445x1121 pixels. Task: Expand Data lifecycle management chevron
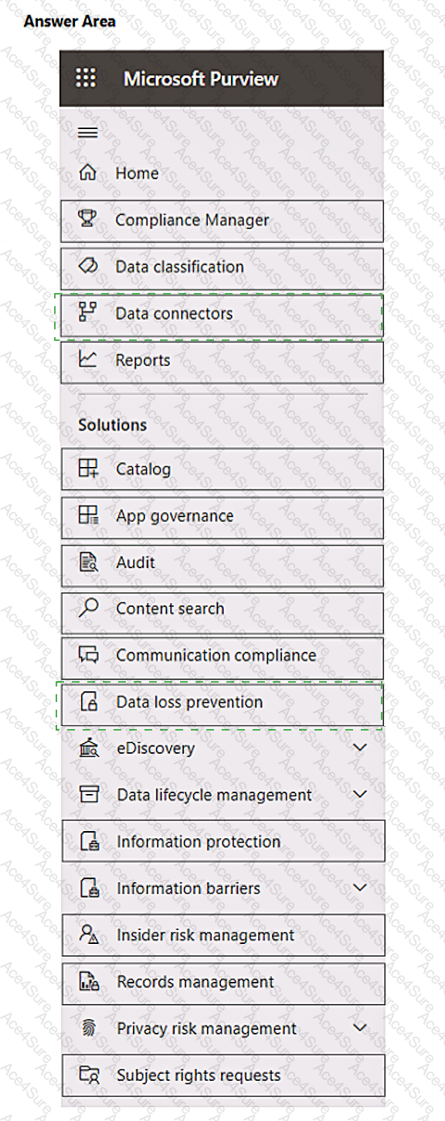(x=359, y=794)
